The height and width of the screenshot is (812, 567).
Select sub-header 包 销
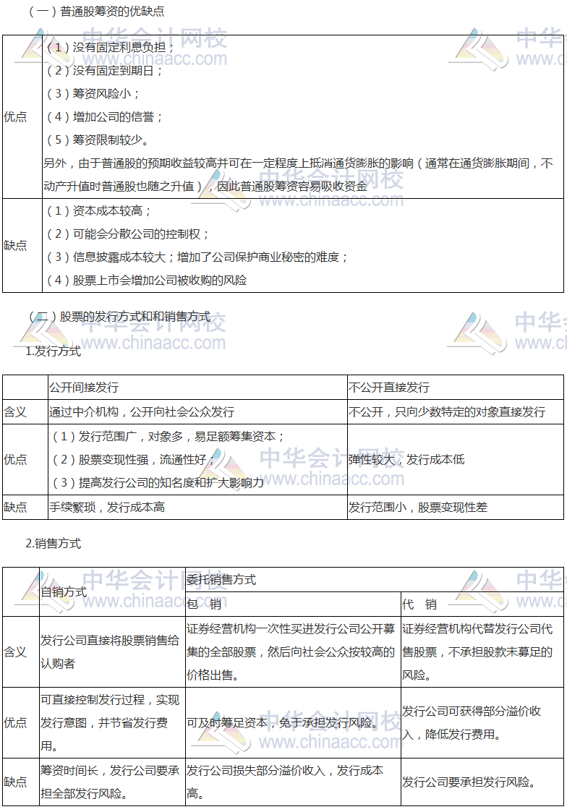[204, 604]
